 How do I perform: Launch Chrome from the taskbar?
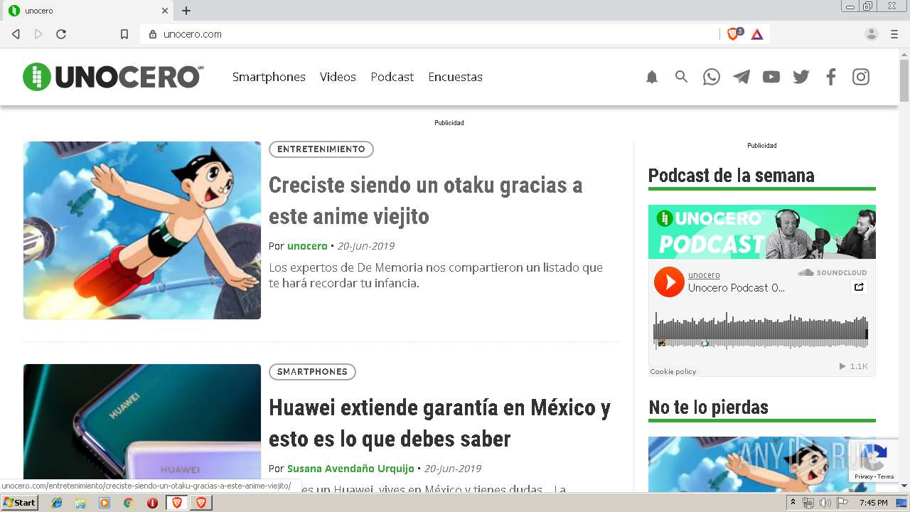(128, 503)
